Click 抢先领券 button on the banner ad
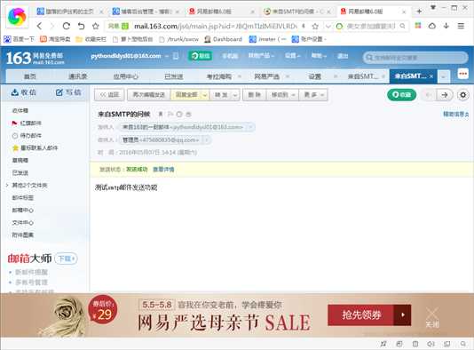This screenshot has height=350, width=474. coord(369,314)
